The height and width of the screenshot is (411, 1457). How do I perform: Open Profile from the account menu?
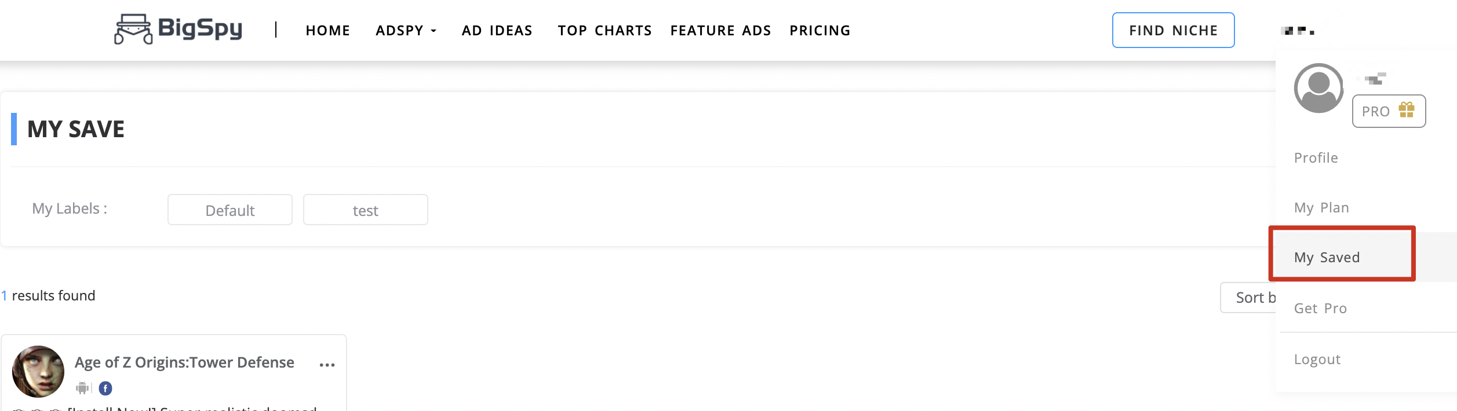tap(1316, 158)
